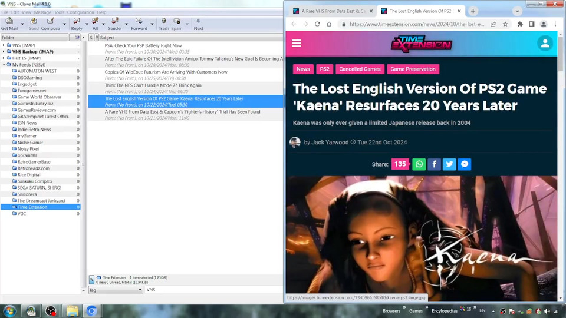Click the Compose toolbar button
Screen dimensions: 566x318
51,24
